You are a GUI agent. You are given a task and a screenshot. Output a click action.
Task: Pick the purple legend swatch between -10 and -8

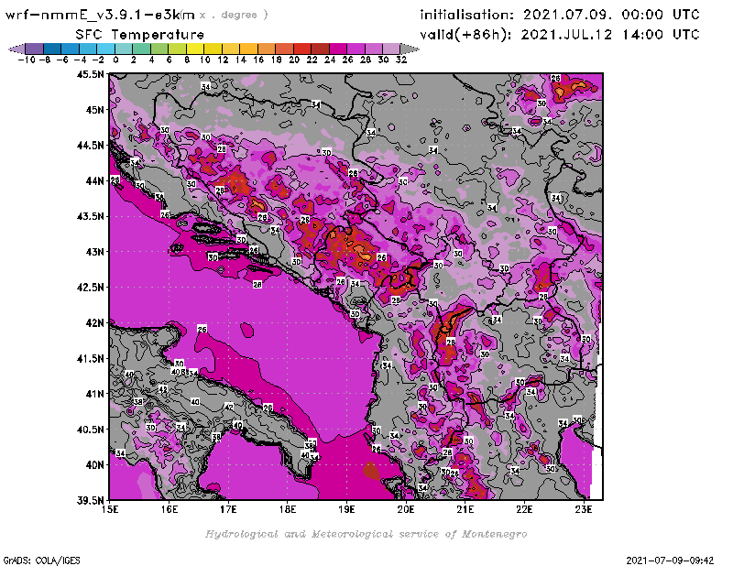(x=35, y=49)
